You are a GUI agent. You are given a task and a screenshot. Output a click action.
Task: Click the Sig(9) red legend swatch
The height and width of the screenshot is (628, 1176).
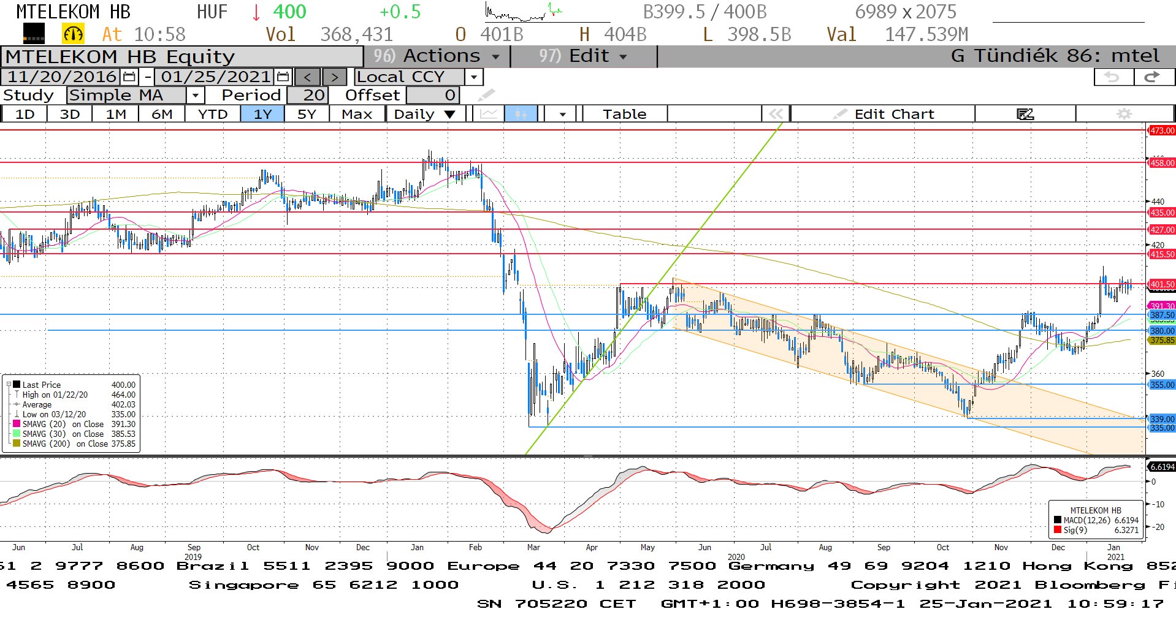tap(1058, 530)
